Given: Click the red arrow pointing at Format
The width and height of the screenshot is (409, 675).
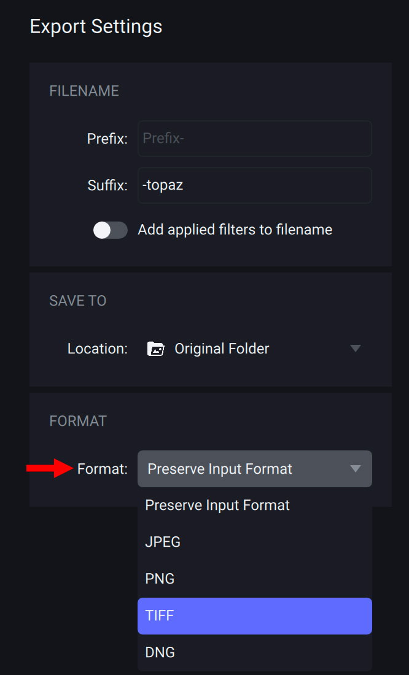Looking at the screenshot, I should [49, 468].
